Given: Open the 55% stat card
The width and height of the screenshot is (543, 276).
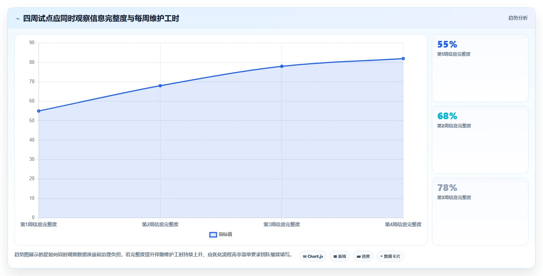Looking at the screenshot, I should (x=480, y=68).
